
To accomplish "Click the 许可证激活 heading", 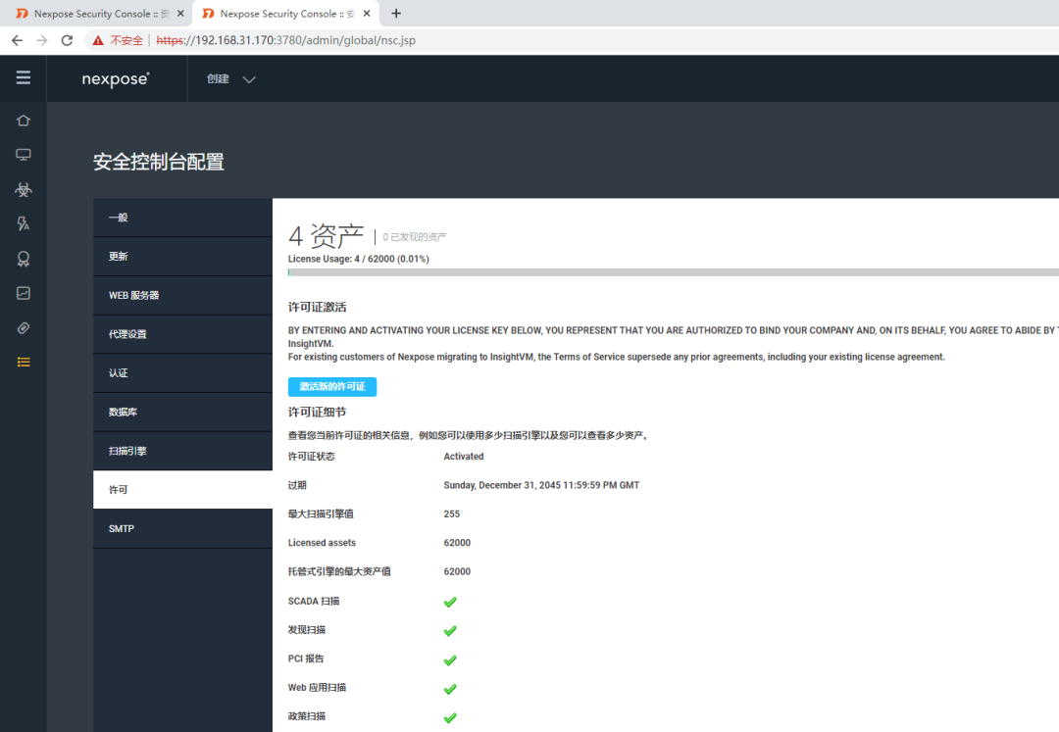I will (x=318, y=307).
